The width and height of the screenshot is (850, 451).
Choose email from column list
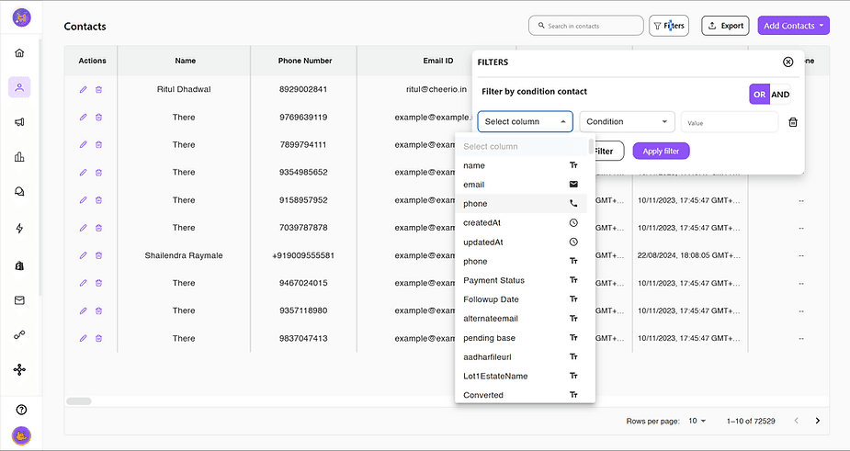pyautogui.click(x=522, y=185)
